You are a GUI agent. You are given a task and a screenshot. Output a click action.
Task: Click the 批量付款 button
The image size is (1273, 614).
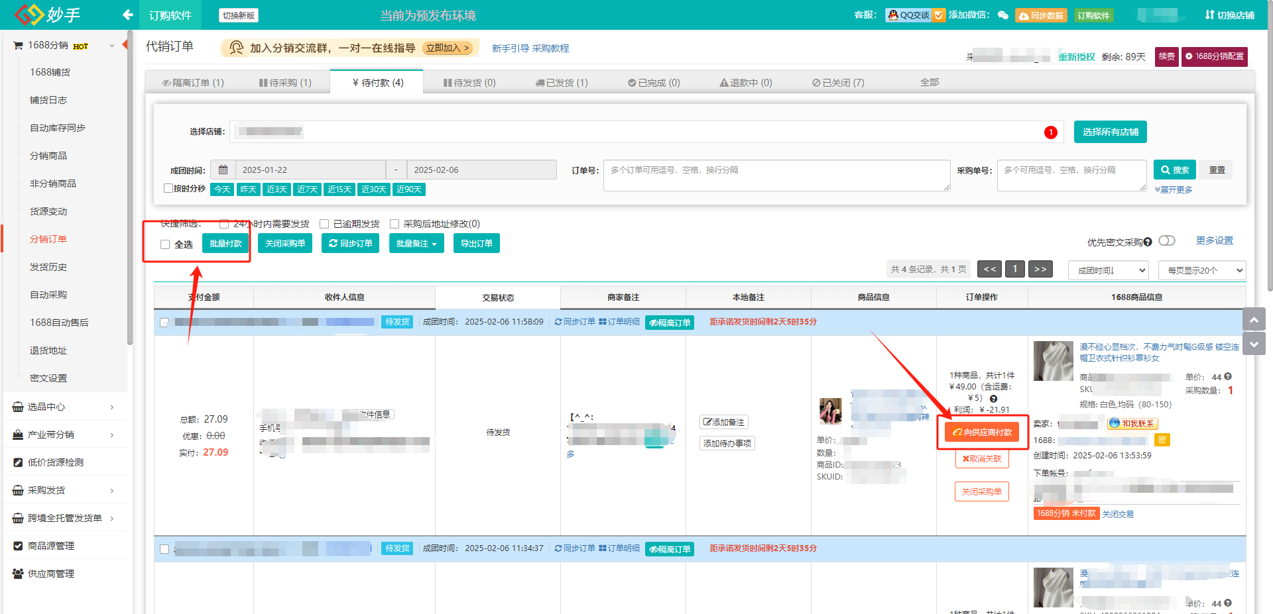coord(225,243)
